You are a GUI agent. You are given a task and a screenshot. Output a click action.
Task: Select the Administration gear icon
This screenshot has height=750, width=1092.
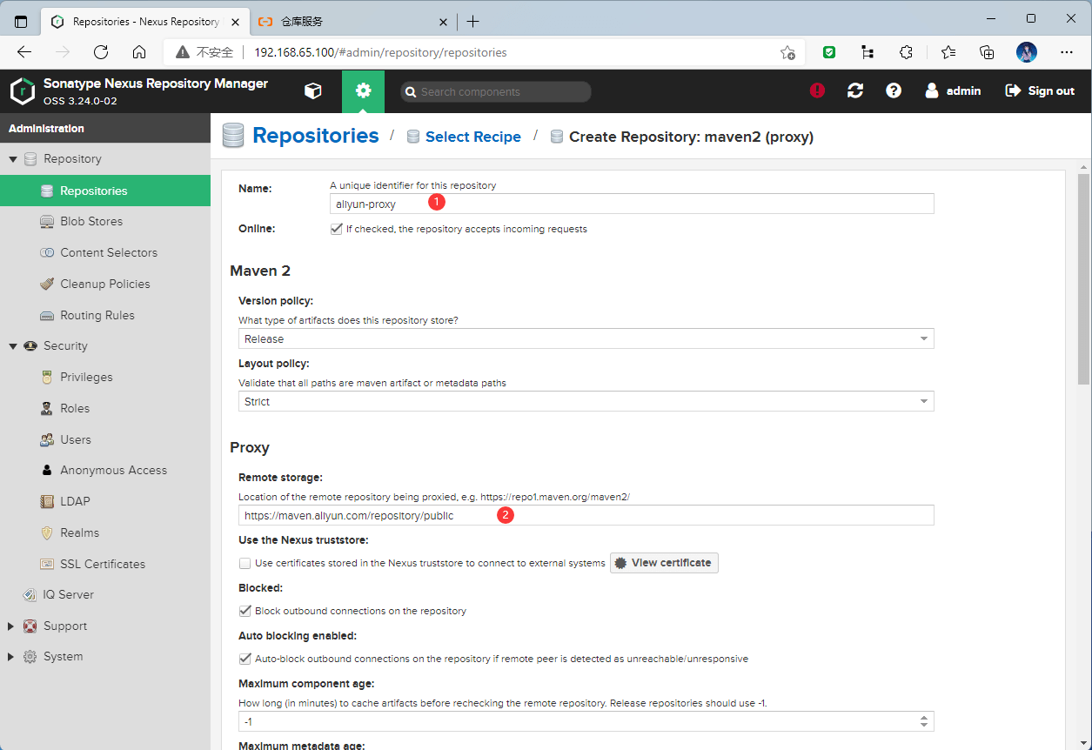(x=364, y=90)
